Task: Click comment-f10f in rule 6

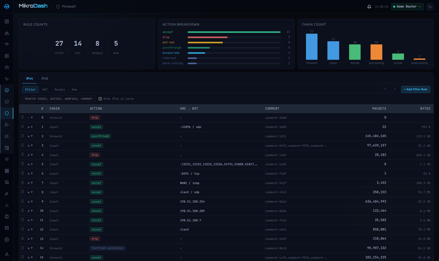Action: 276,174
